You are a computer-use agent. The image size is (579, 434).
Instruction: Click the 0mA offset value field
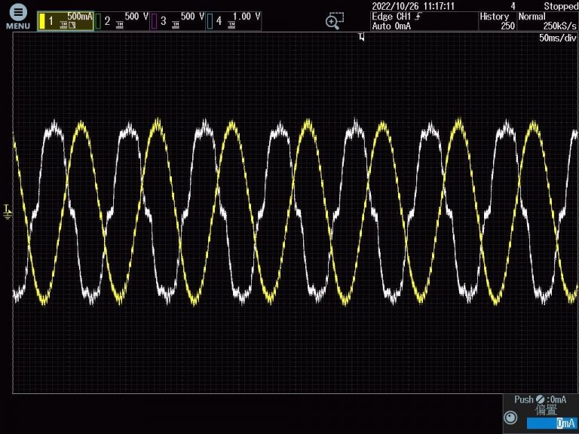coord(550,423)
